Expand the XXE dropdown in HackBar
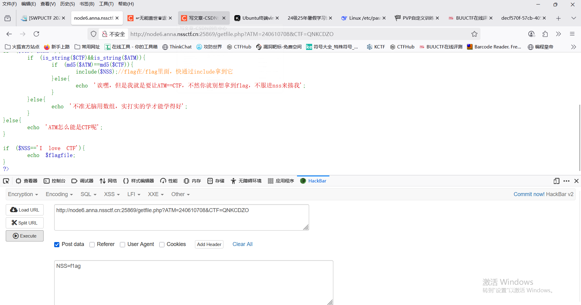 156,194
